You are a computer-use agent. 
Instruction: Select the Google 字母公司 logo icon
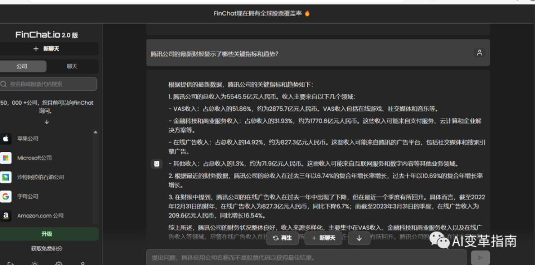pyautogui.click(x=6, y=197)
